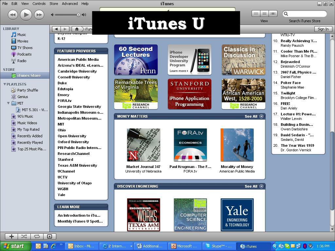Open Cambridge University provider link
This screenshot has width=335, height=251.
(x=77, y=71)
